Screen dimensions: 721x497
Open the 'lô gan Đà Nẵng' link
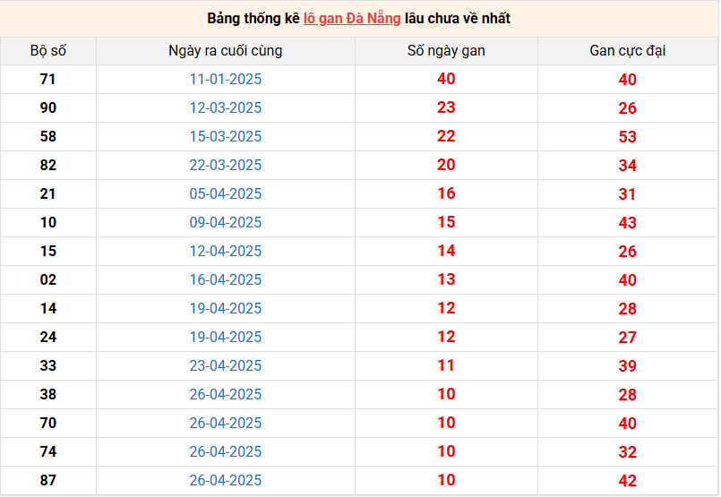click(352, 19)
